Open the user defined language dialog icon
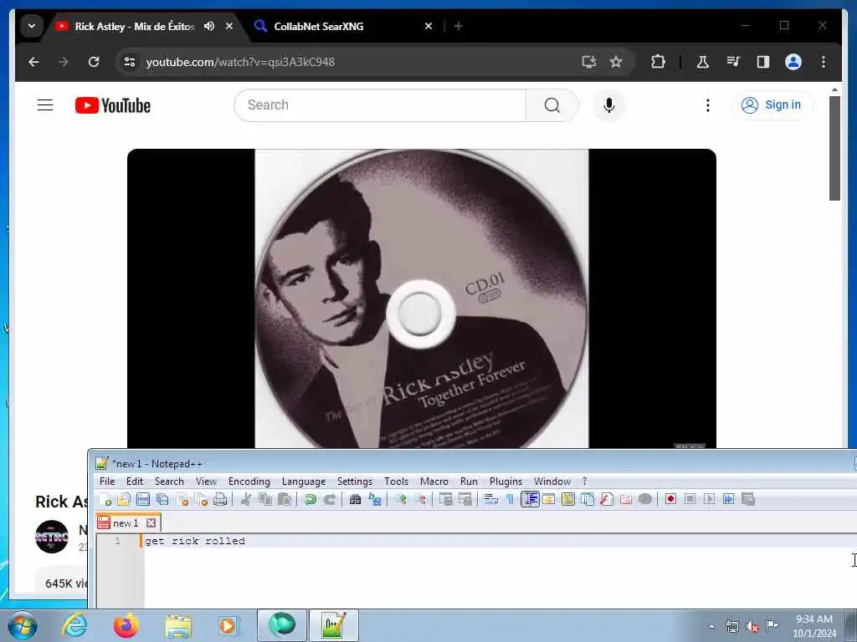Image resolution: width=857 pixels, height=642 pixels. (549, 499)
